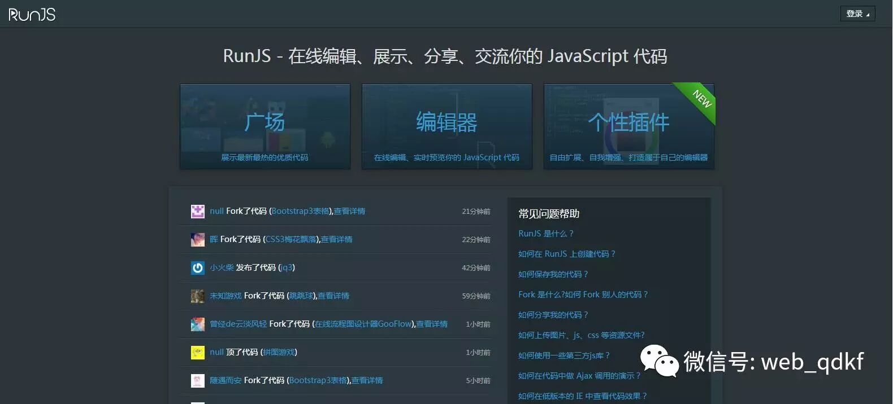The height and width of the screenshot is (404, 893).
Task: Open CSS3梅花飘落 code link
Action: (x=291, y=239)
